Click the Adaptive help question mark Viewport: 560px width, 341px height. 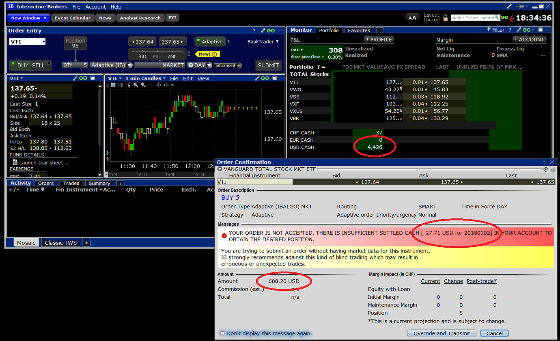tap(228, 41)
